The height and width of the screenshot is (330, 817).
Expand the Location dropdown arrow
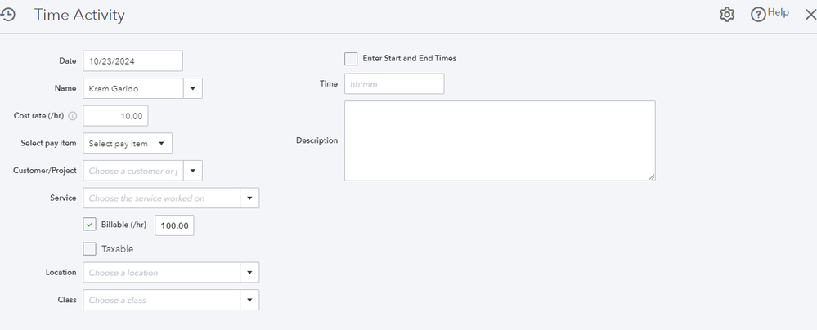pyautogui.click(x=249, y=272)
